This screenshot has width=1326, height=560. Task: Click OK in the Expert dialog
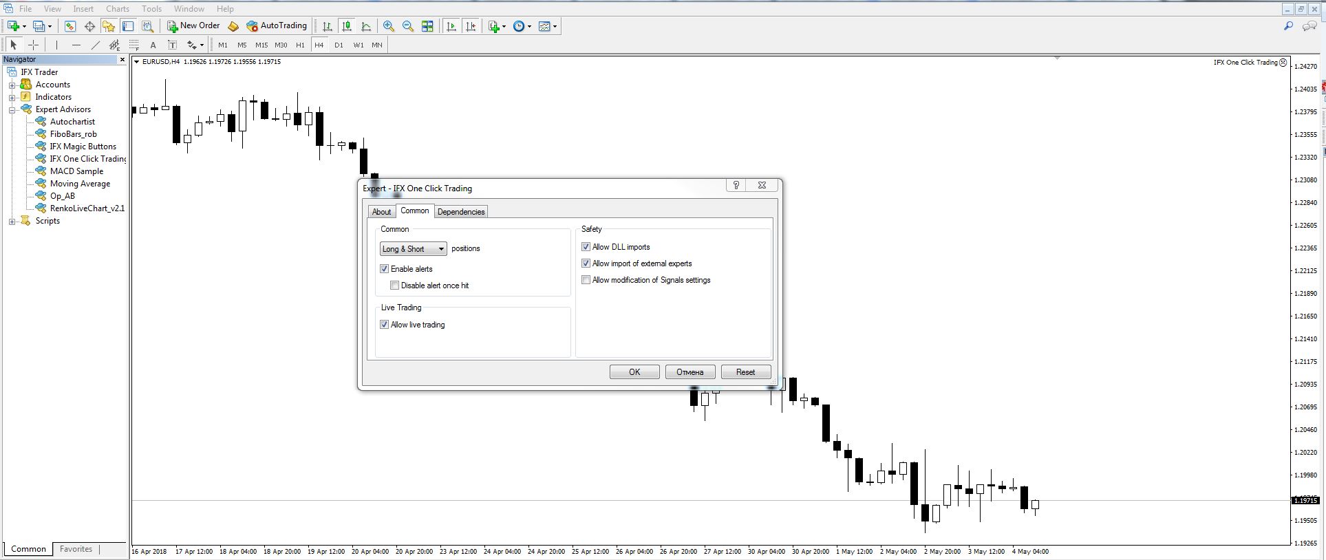pyautogui.click(x=634, y=372)
